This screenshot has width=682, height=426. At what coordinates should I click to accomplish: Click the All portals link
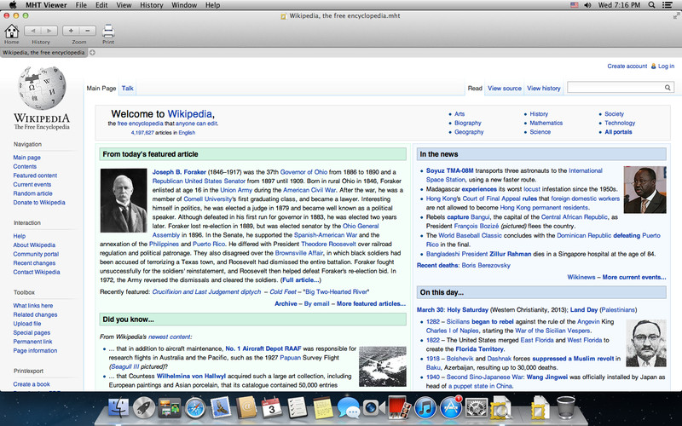click(x=618, y=132)
